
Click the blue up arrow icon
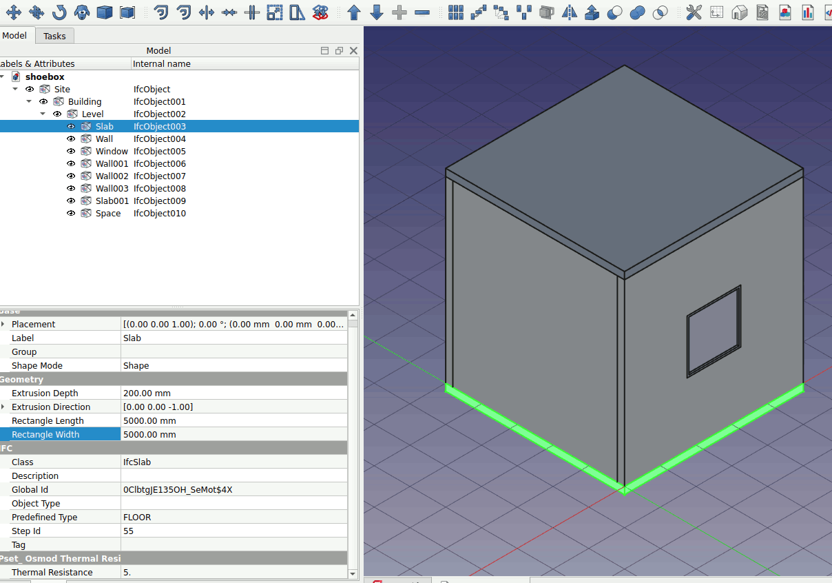[x=354, y=12]
